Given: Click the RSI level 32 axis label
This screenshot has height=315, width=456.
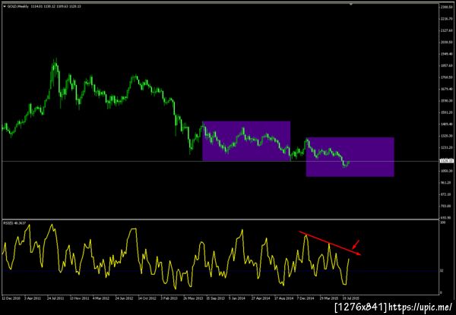Looking at the screenshot, I should (442, 271).
